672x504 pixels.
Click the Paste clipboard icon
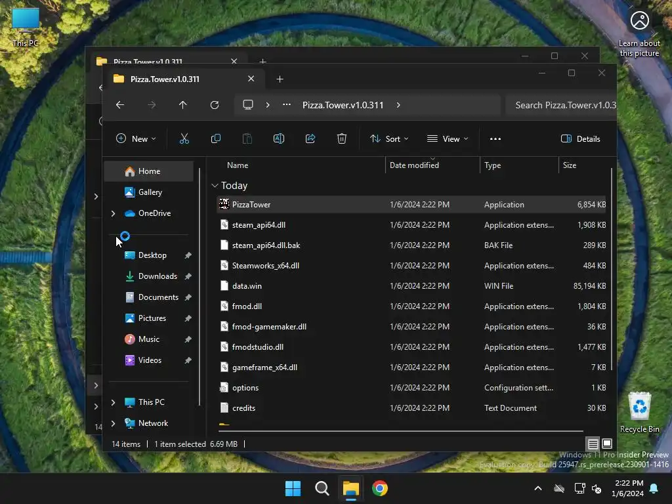point(247,139)
